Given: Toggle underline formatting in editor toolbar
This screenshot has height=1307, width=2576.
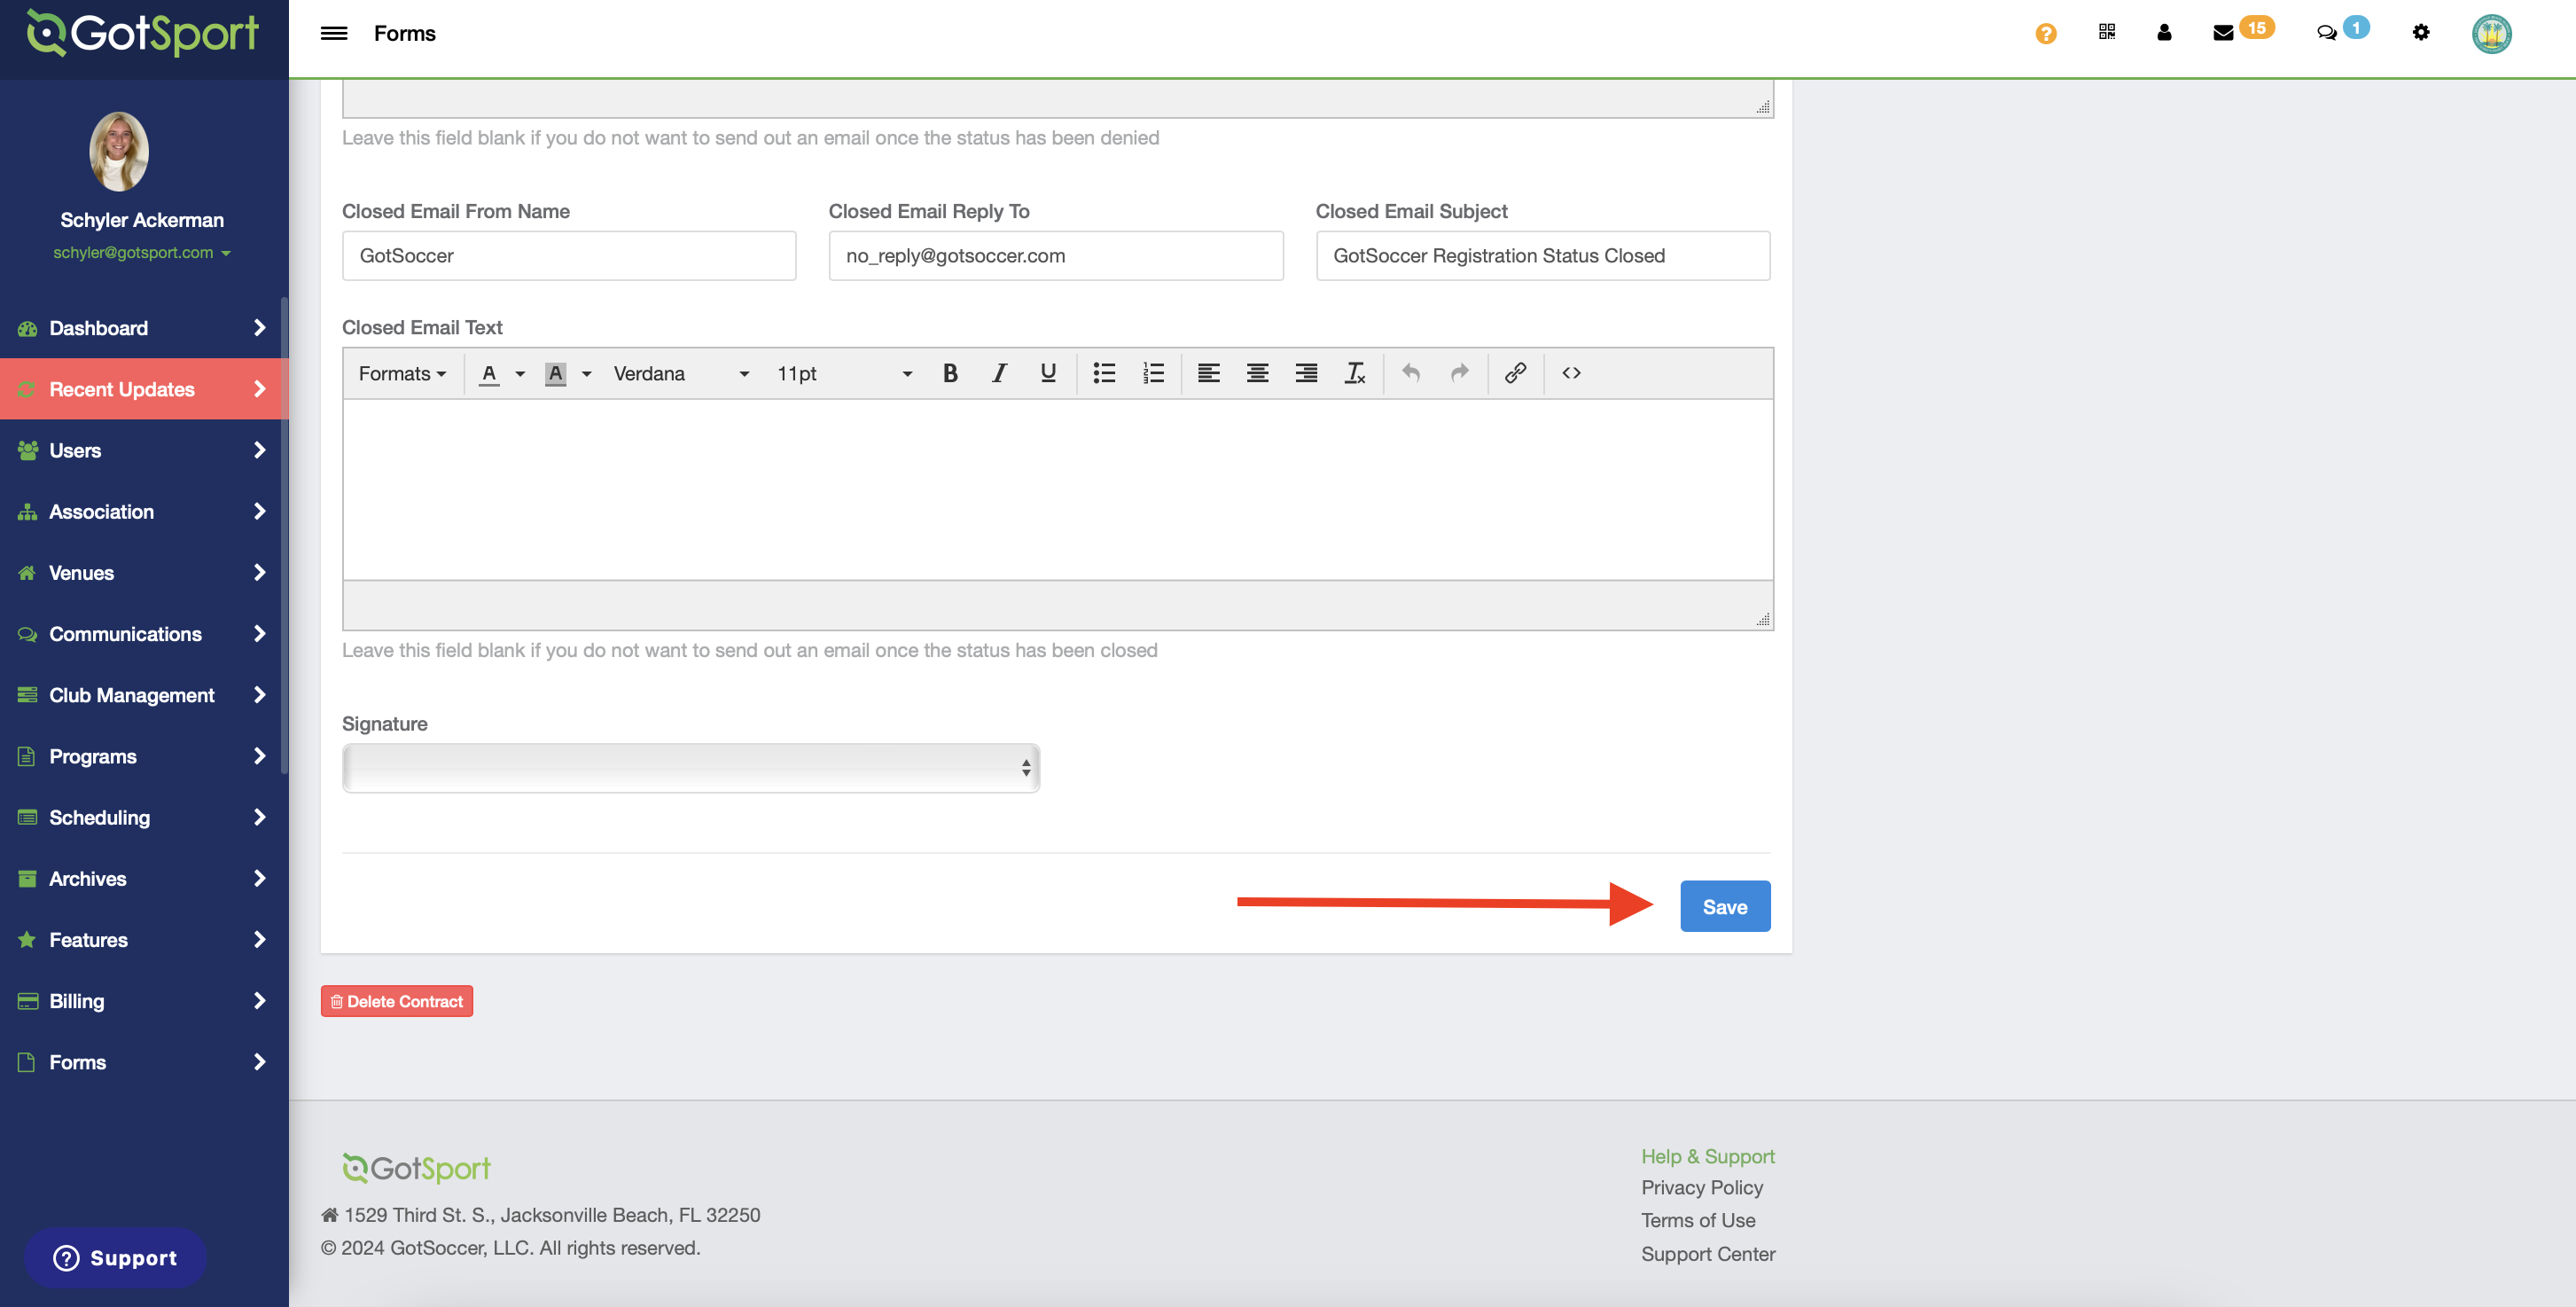Looking at the screenshot, I should [1047, 373].
